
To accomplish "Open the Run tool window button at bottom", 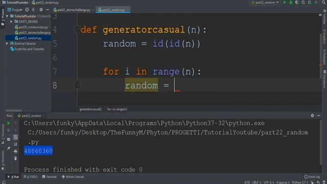I will (x=13, y=177).
